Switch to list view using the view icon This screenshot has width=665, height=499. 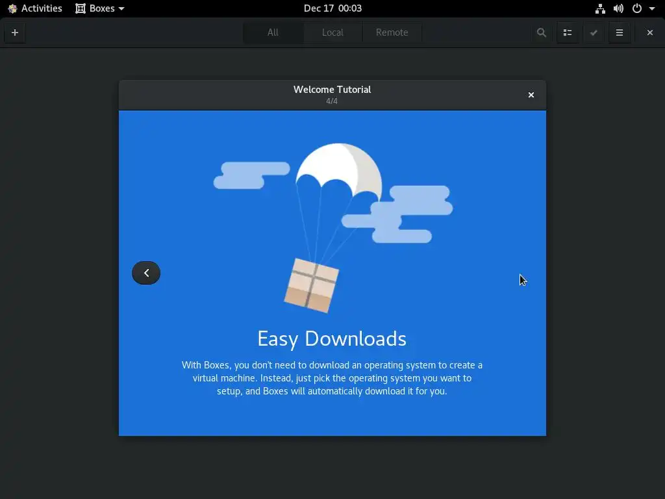coord(568,32)
